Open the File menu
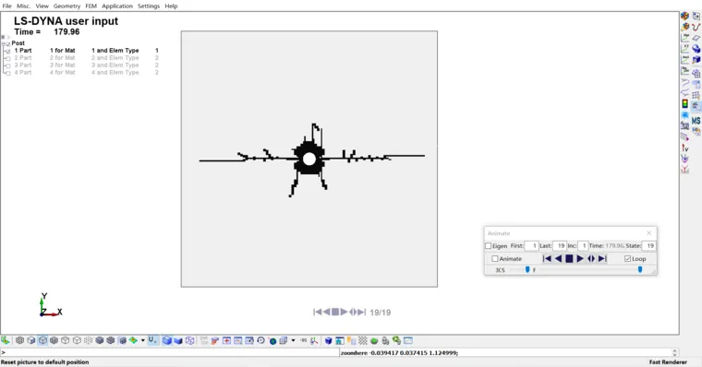Image resolution: width=702 pixels, height=367 pixels. click(6, 6)
